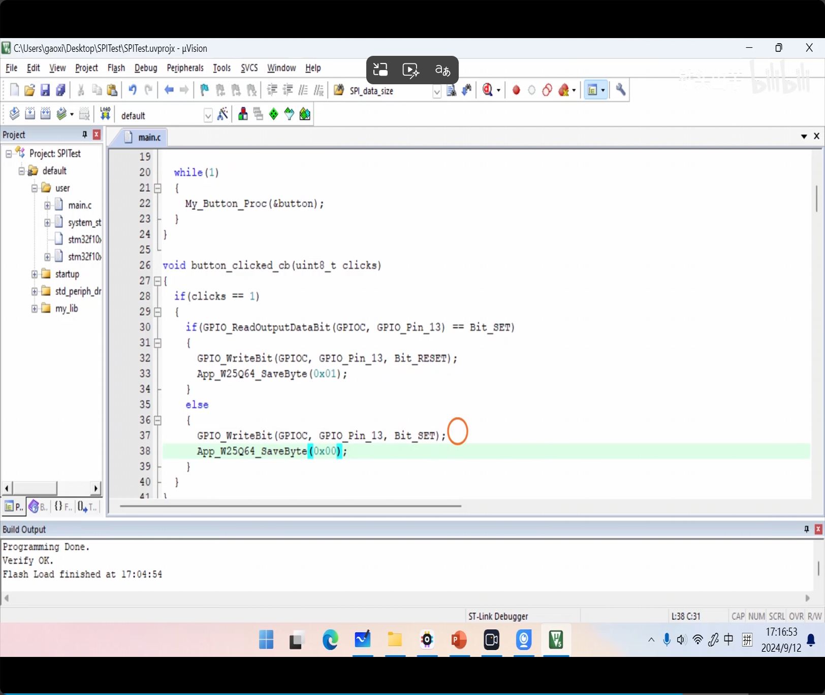Viewport: 825px width, 695px height.
Task: Open the select target default dropdown
Action: point(208,116)
